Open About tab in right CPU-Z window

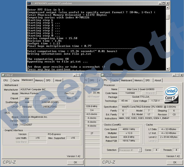click(157, 80)
